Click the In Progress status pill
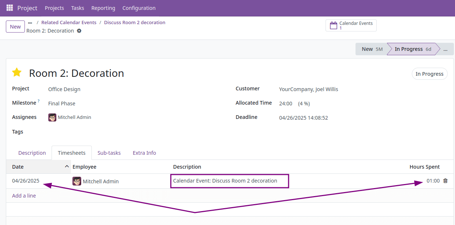Viewport: 455px width, 225px height. pos(429,74)
